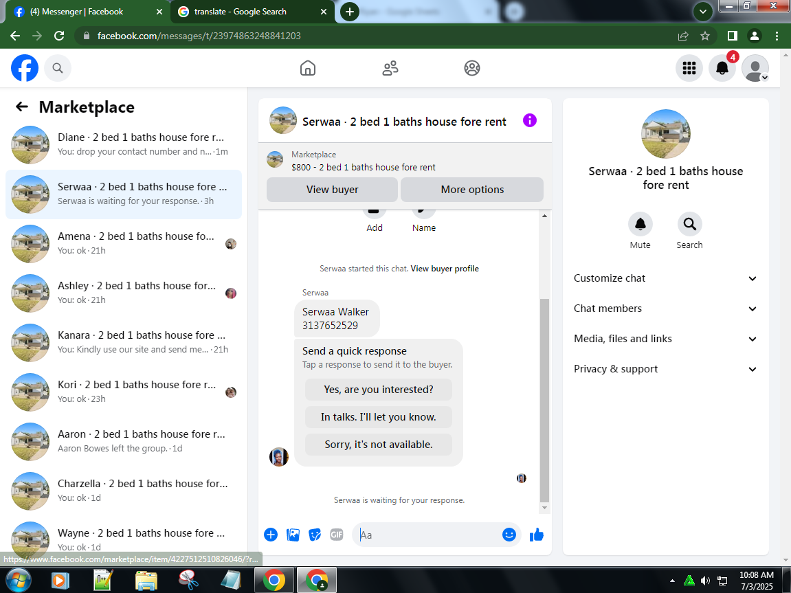Choose a sticker icon in composer

click(x=315, y=535)
